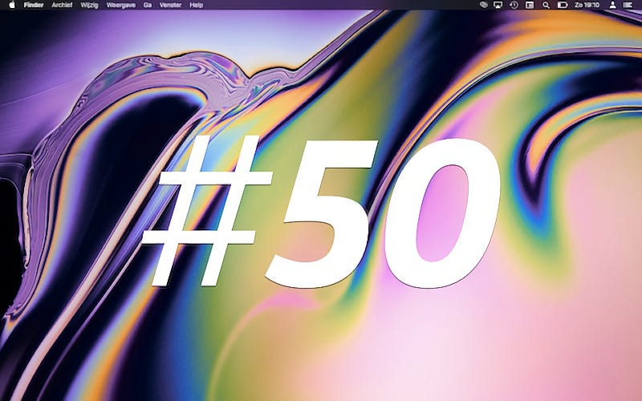Open the Archief menu
This screenshot has width=642, height=401.
pos(62,5)
